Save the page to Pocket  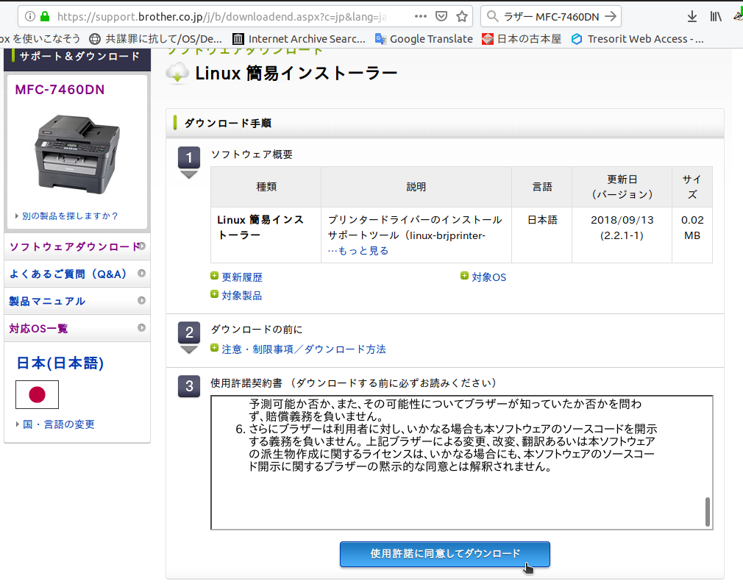[x=441, y=17]
